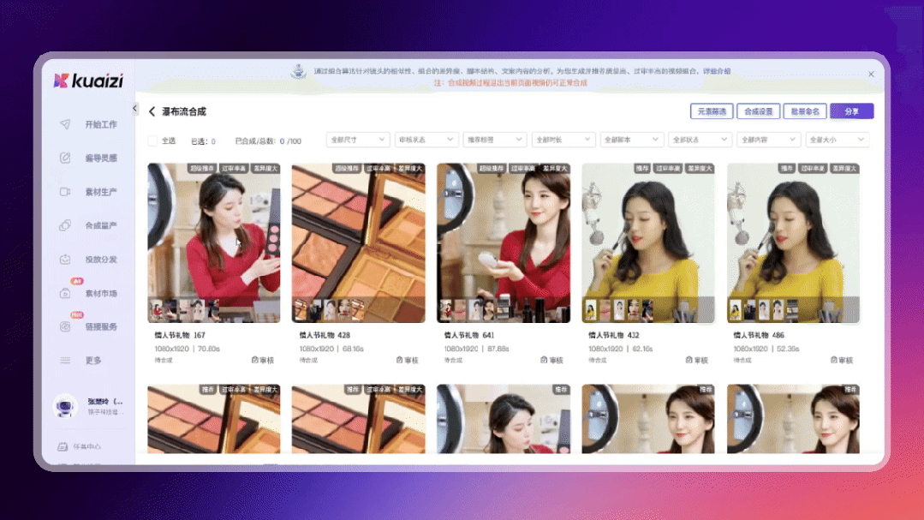Image resolution: width=924 pixels, height=520 pixels.
Task: Click the 合成设置 button
Action: pyautogui.click(x=758, y=111)
